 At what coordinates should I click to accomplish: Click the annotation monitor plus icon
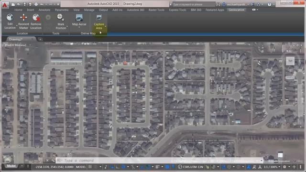294,167
